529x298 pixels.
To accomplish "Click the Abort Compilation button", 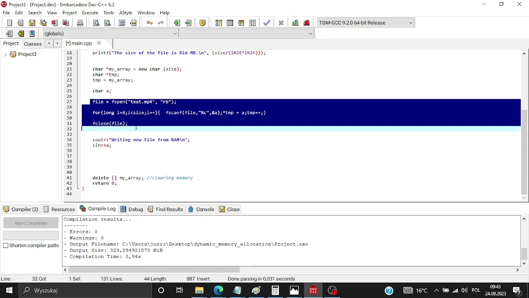I will point(31,223).
